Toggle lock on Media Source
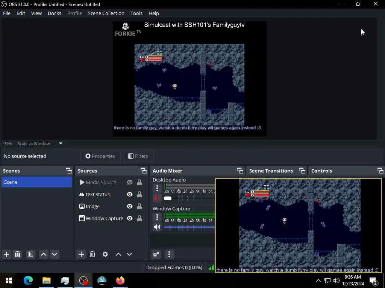 click(139, 182)
